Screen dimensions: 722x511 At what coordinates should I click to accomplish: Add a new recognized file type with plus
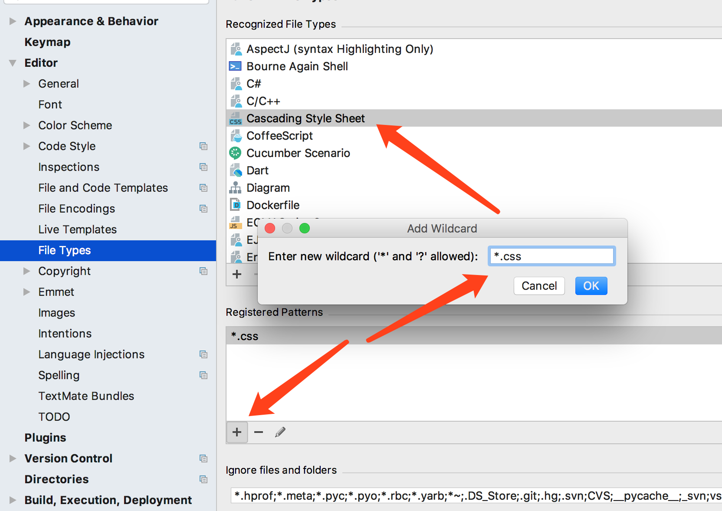point(237,274)
